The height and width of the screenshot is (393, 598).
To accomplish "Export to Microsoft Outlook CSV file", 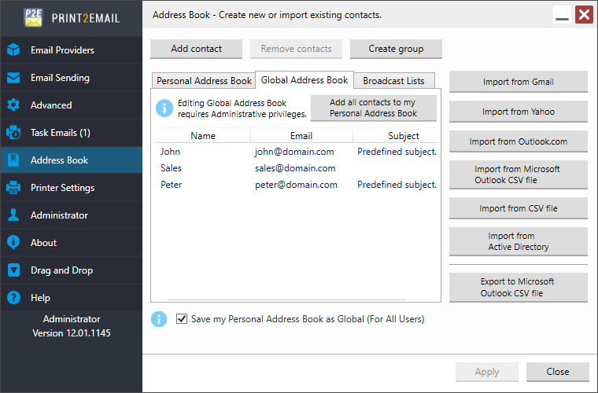I will coord(519,288).
